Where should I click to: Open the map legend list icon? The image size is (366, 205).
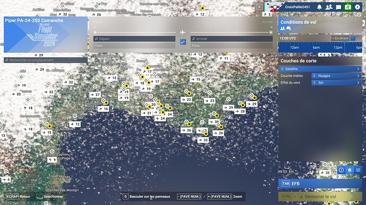(358, 170)
